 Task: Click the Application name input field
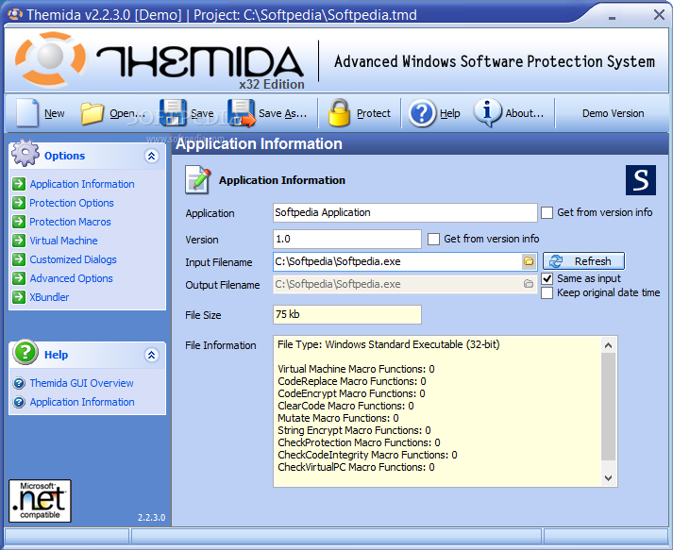click(405, 213)
